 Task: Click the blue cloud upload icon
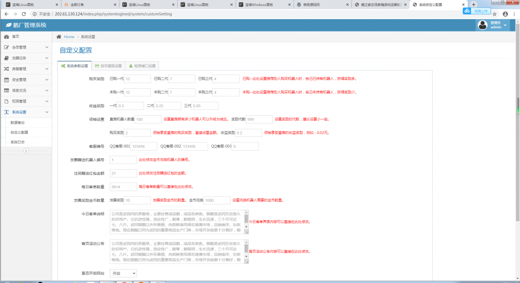coord(467,11)
